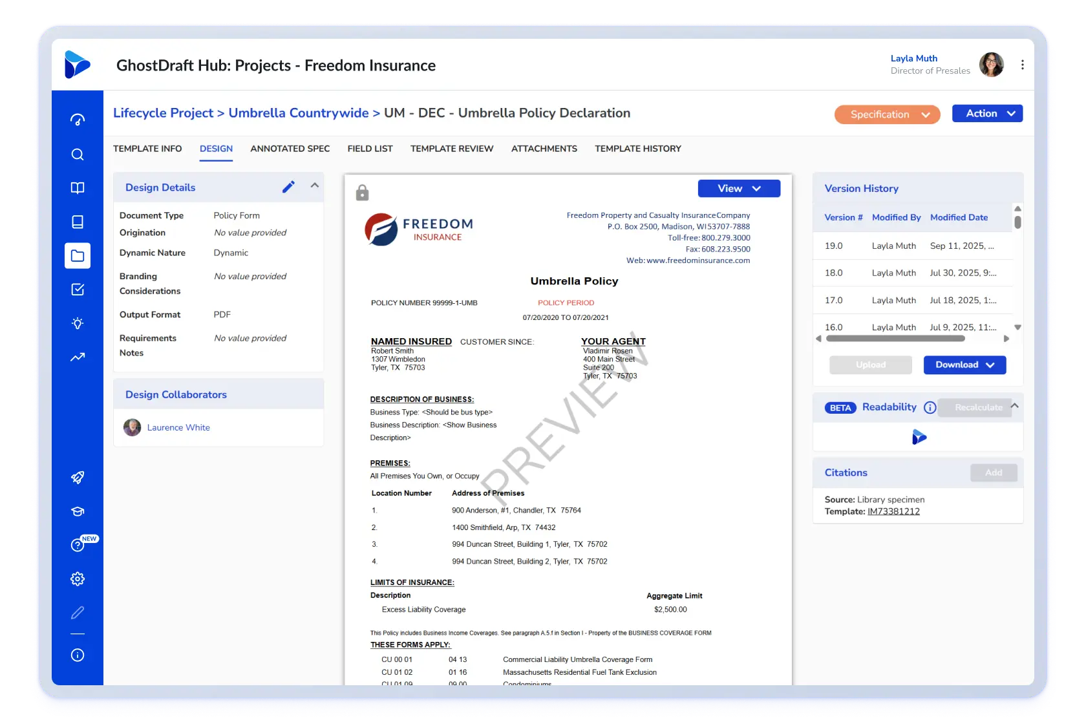Select version 16.0 row
The image size is (1086, 724).
913,326
